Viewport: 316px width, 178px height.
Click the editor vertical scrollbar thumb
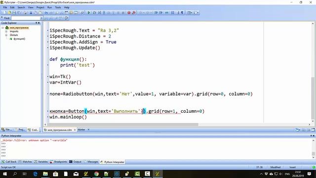pos(313,98)
